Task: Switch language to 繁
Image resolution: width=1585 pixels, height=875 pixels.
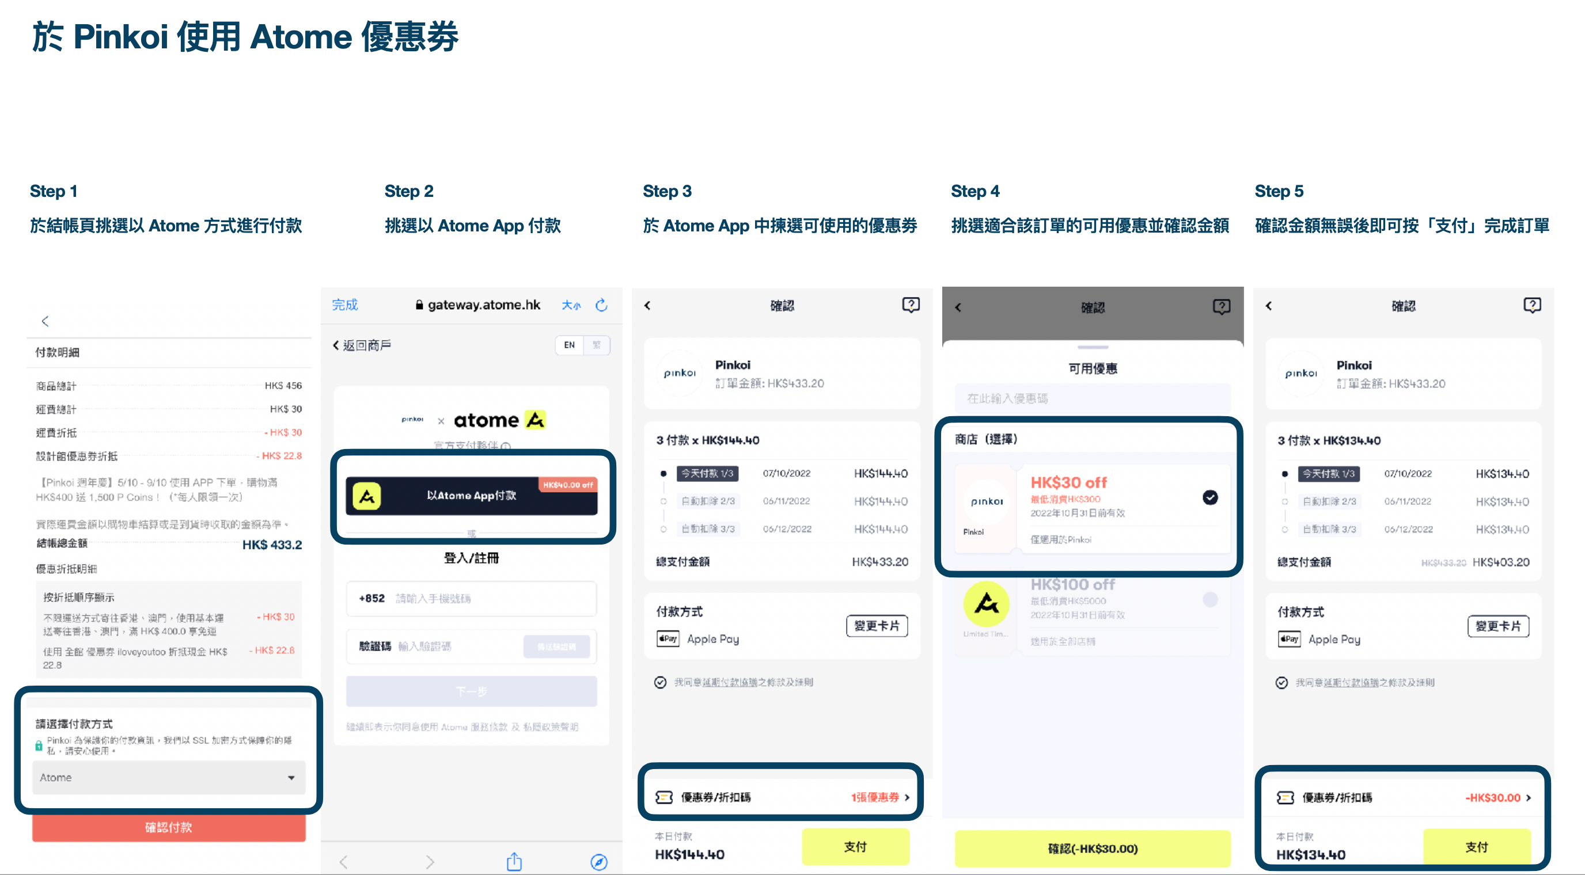Action: pyautogui.click(x=596, y=345)
